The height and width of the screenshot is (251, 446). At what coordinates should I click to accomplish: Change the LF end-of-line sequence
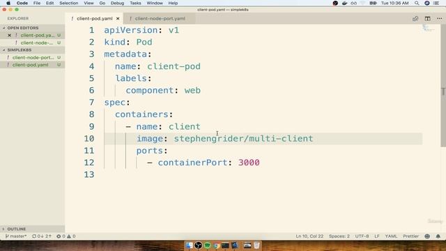pos(377,236)
